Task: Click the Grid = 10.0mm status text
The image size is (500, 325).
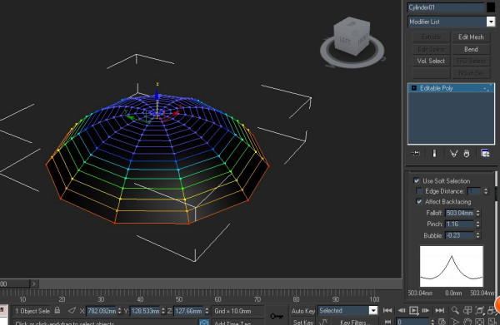Action: pos(232,311)
